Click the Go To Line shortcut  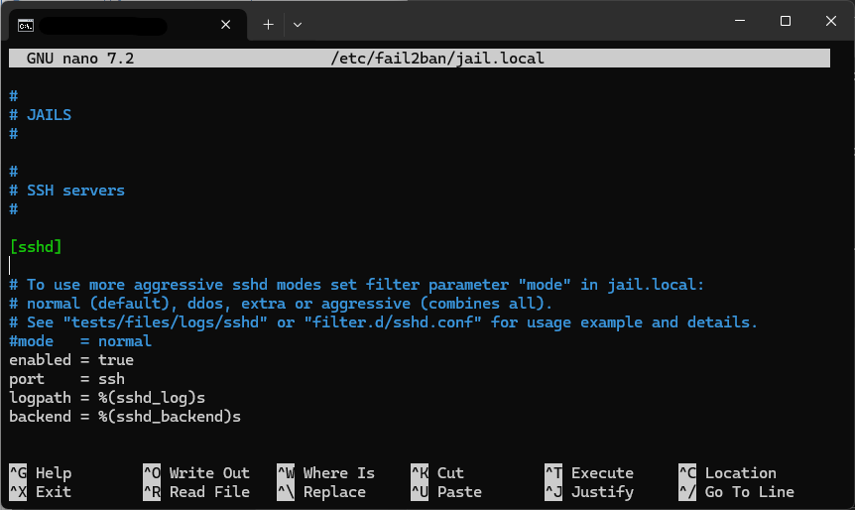point(749,492)
